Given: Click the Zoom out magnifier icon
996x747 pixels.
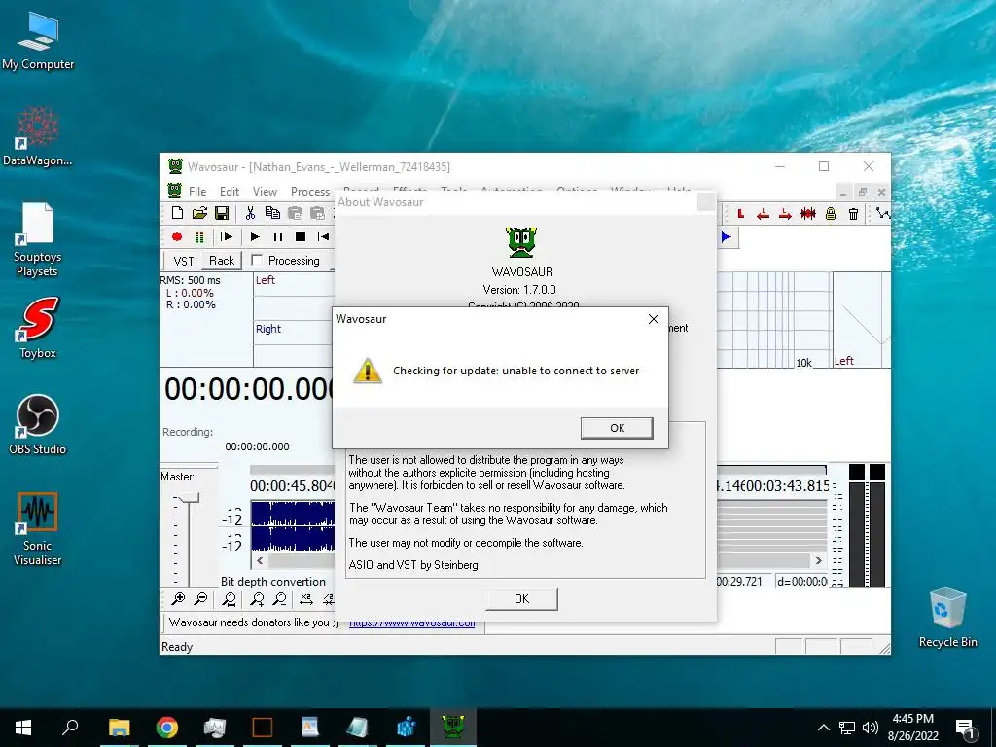Looking at the screenshot, I should pyautogui.click(x=200, y=598).
